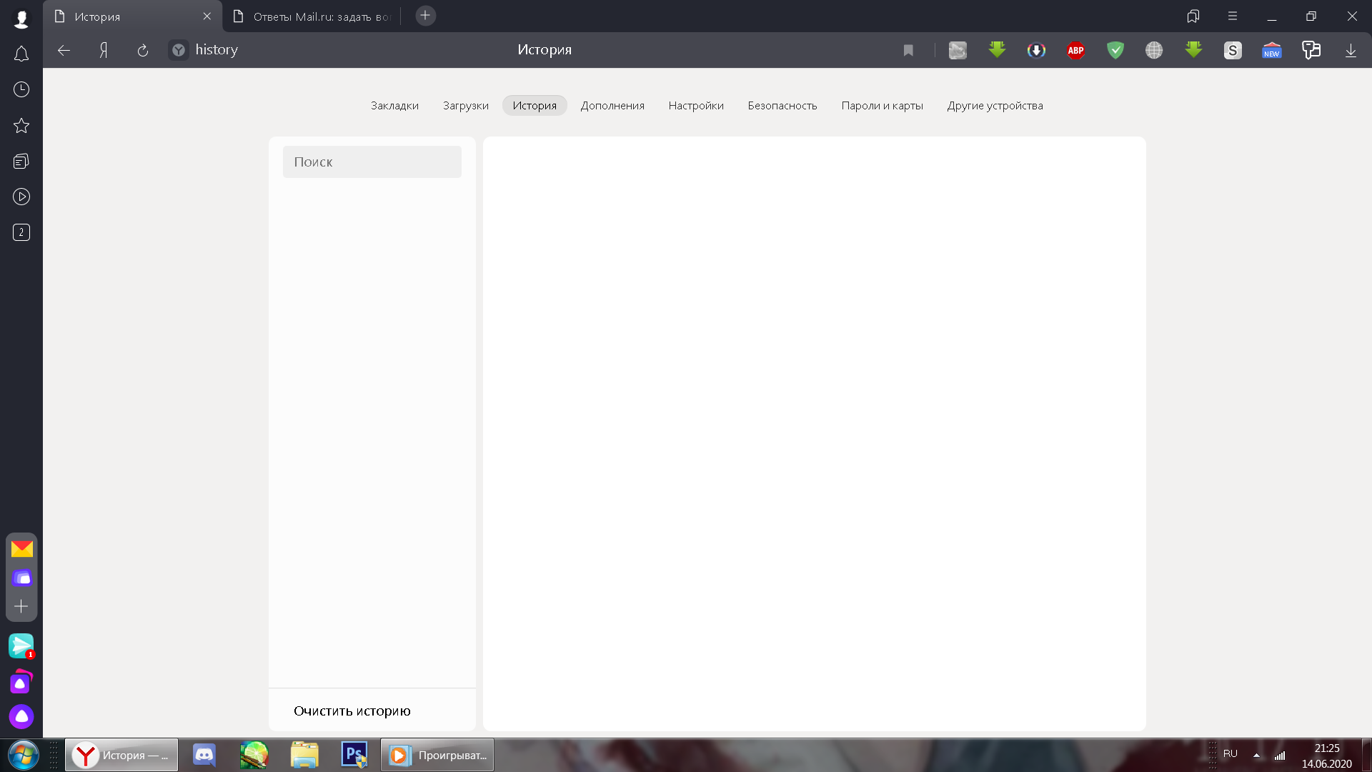Open Yandex Mail icon in sidebar

(x=21, y=549)
